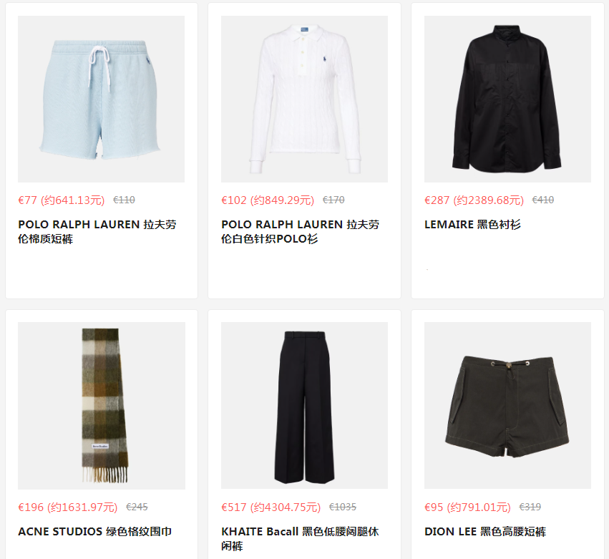Click KHAITE Bacall 黑色低腰阔腿休闲裤 title
Viewport: 609px width, 559px height.
(x=300, y=538)
